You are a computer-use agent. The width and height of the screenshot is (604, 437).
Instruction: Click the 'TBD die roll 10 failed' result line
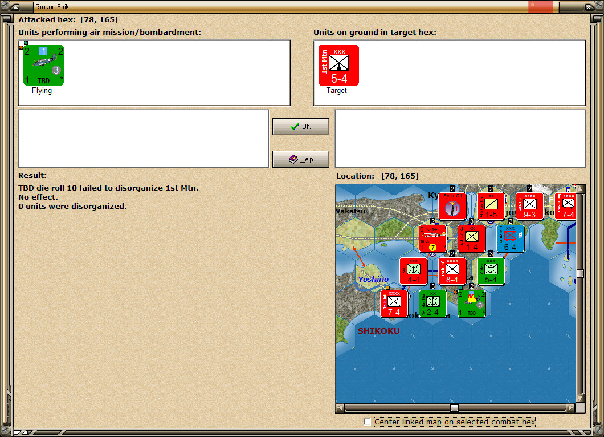[108, 188]
